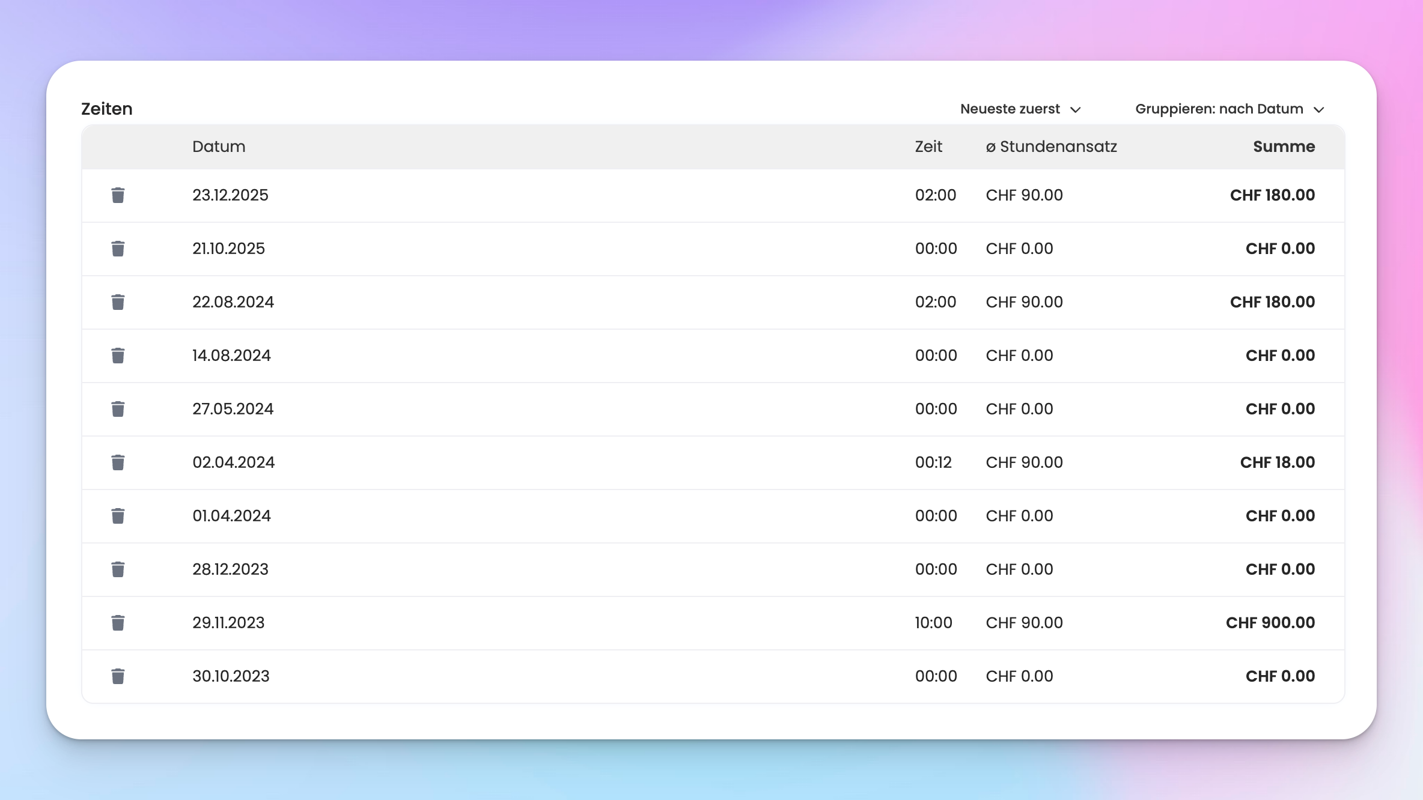
Task: Remove the 01.04.2024 entry
Action: click(x=118, y=516)
